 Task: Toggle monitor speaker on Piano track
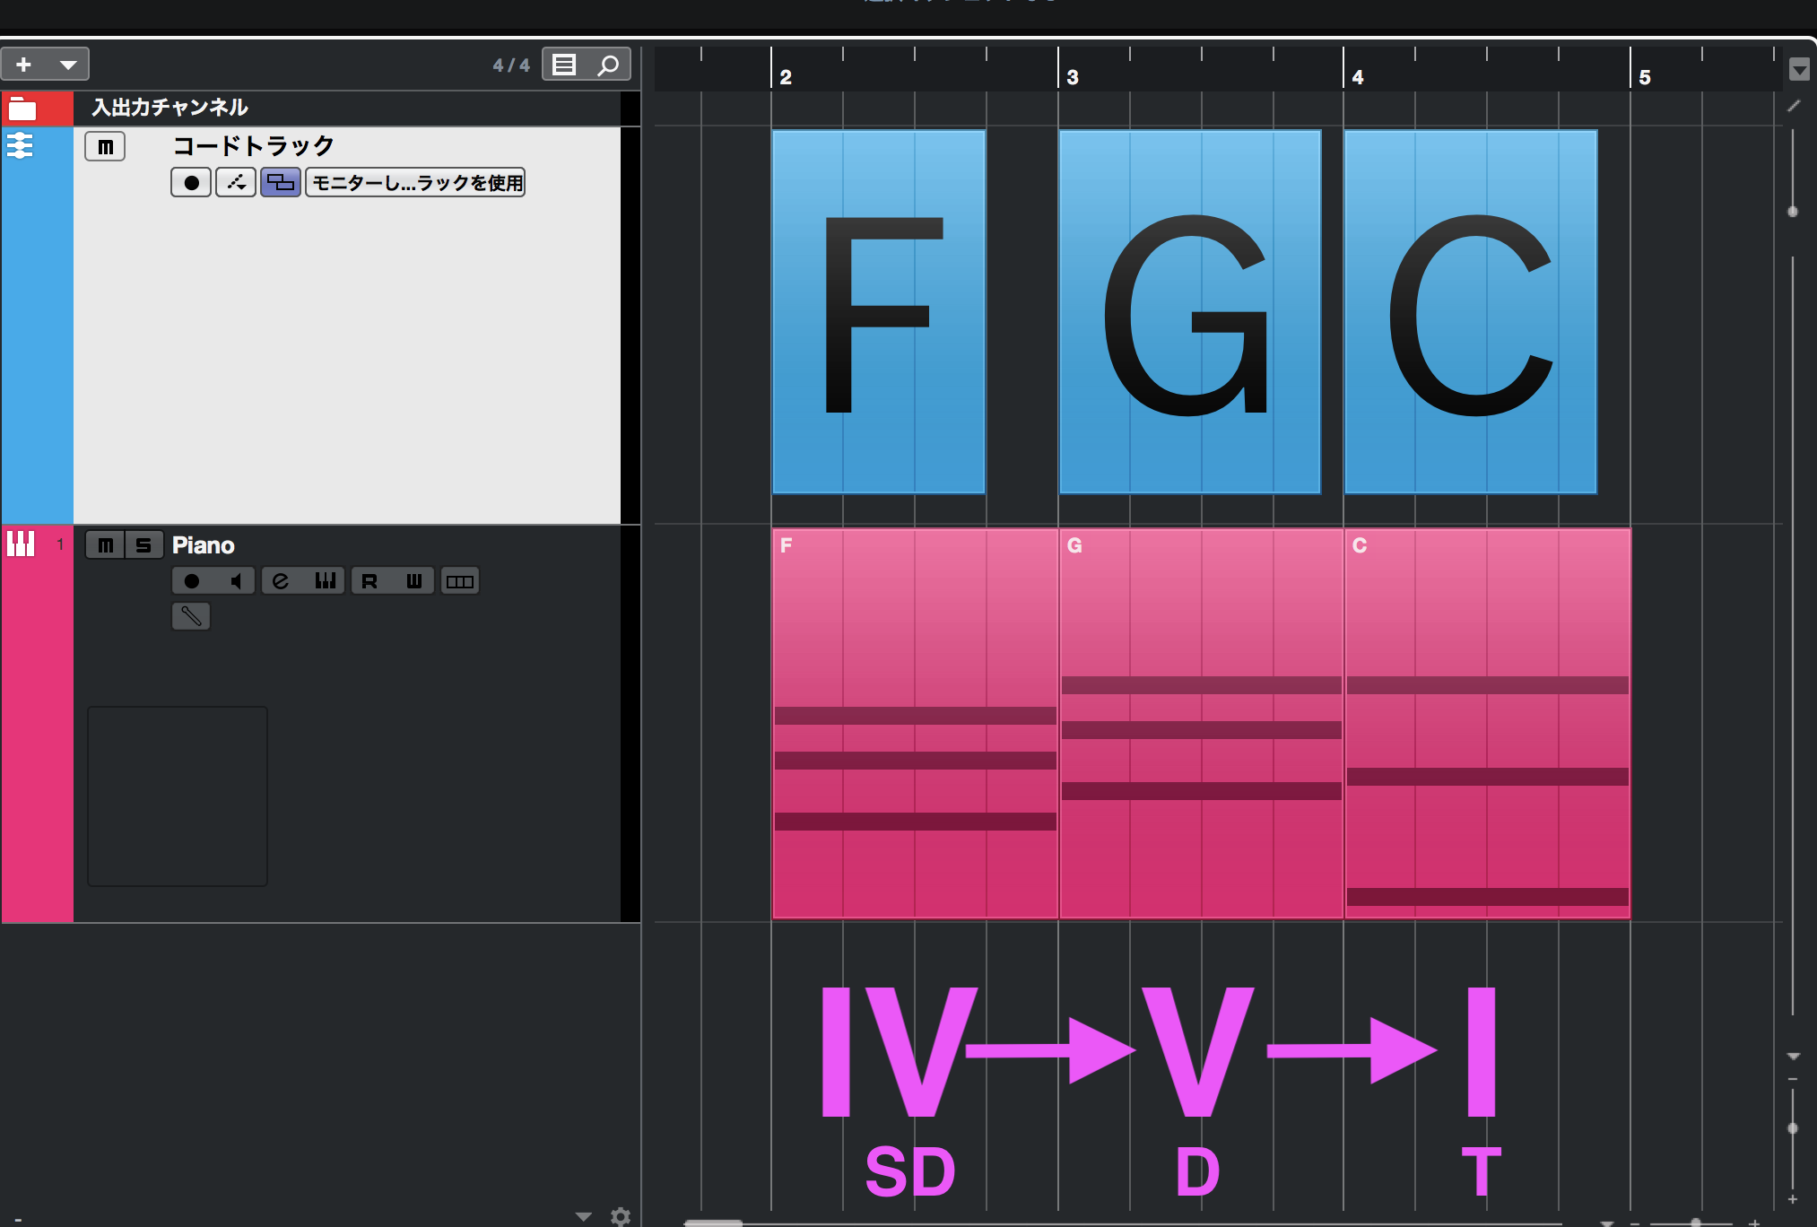pyautogui.click(x=236, y=581)
